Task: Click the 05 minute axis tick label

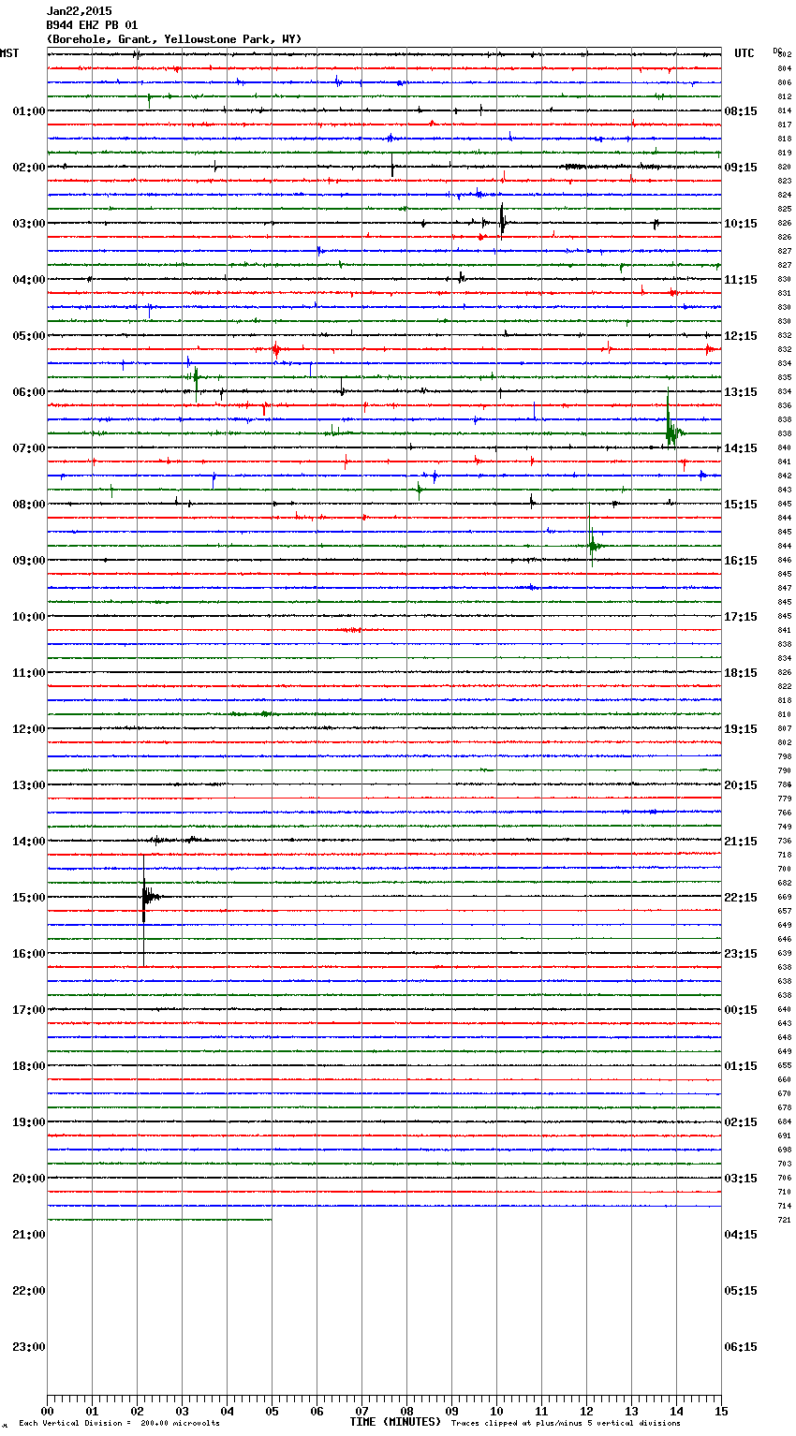Action: (x=272, y=1412)
